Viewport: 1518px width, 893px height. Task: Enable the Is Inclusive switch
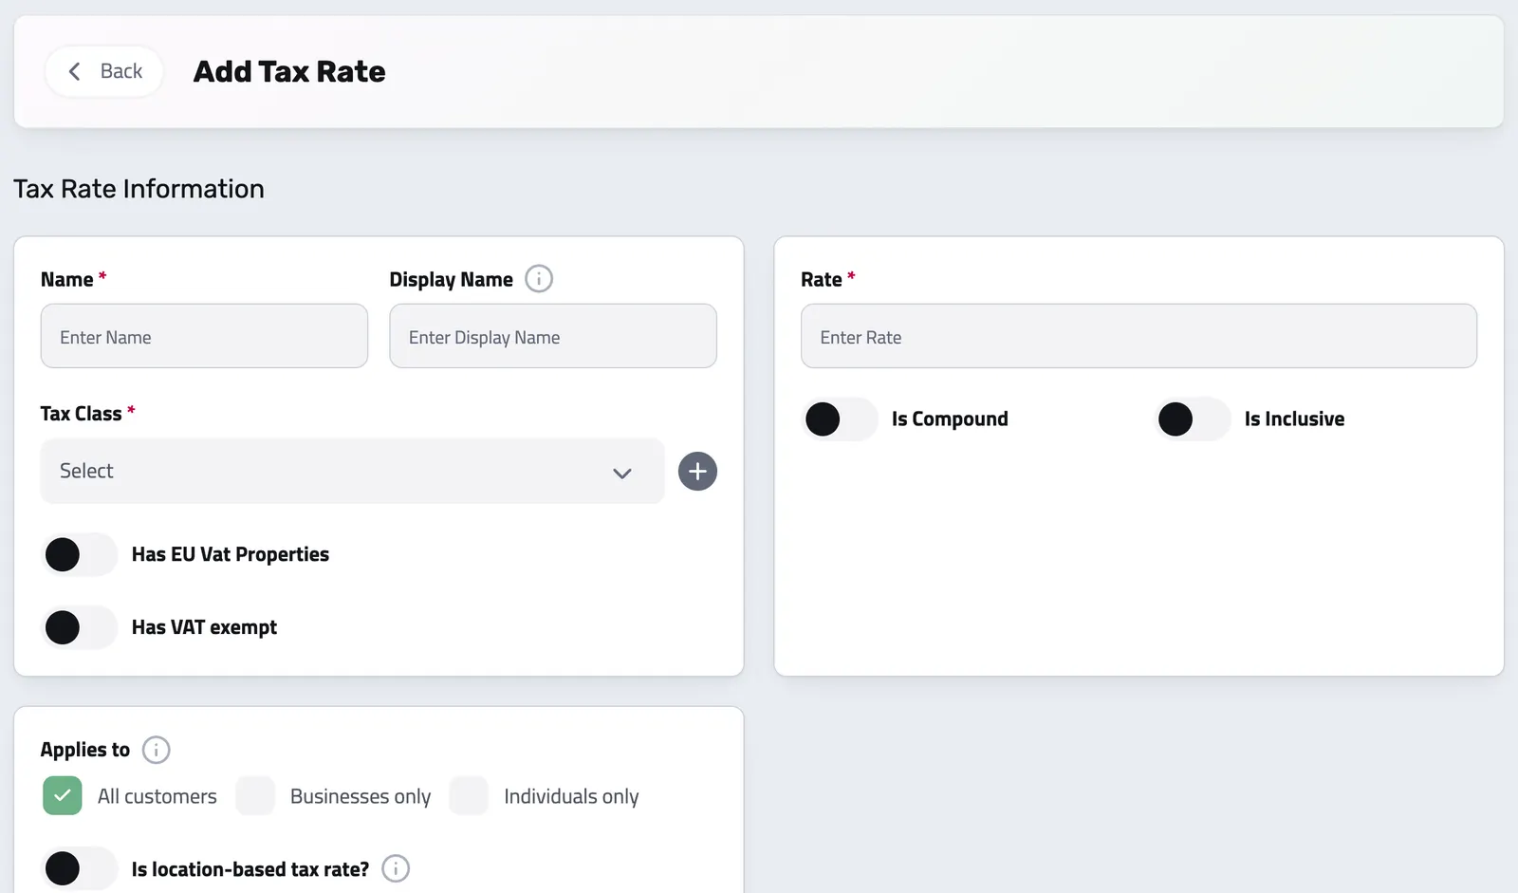click(1194, 419)
